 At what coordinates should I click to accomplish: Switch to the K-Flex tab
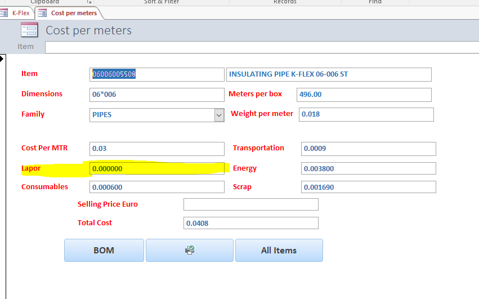pyautogui.click(x=16, y=13)
